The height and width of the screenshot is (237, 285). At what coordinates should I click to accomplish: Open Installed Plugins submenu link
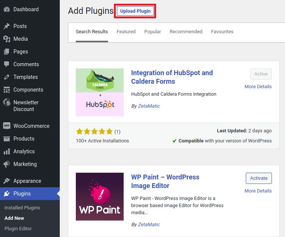22,208
